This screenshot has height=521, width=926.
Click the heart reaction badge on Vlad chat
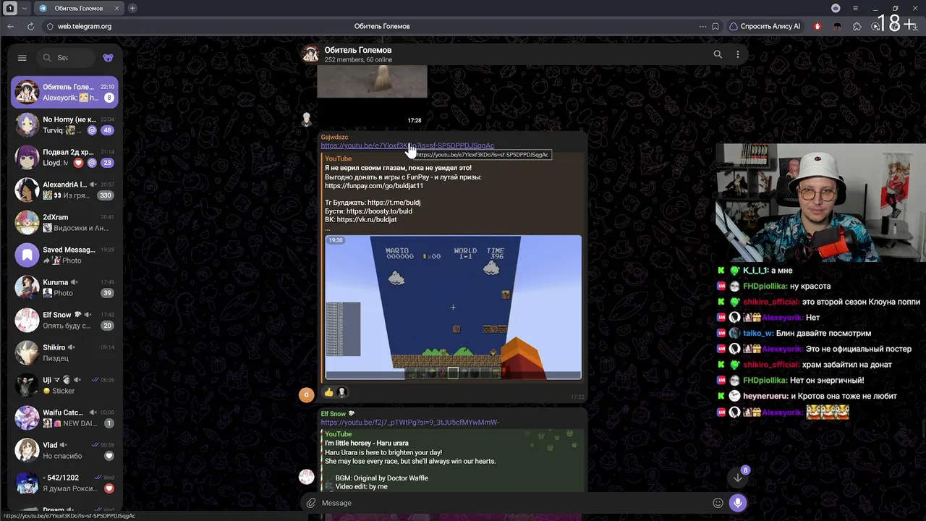109,456
